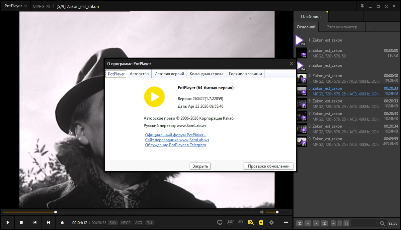Click the Проверка обновлений button
Viewport: 401px width, 230px height.
click(x=269, y=166)
